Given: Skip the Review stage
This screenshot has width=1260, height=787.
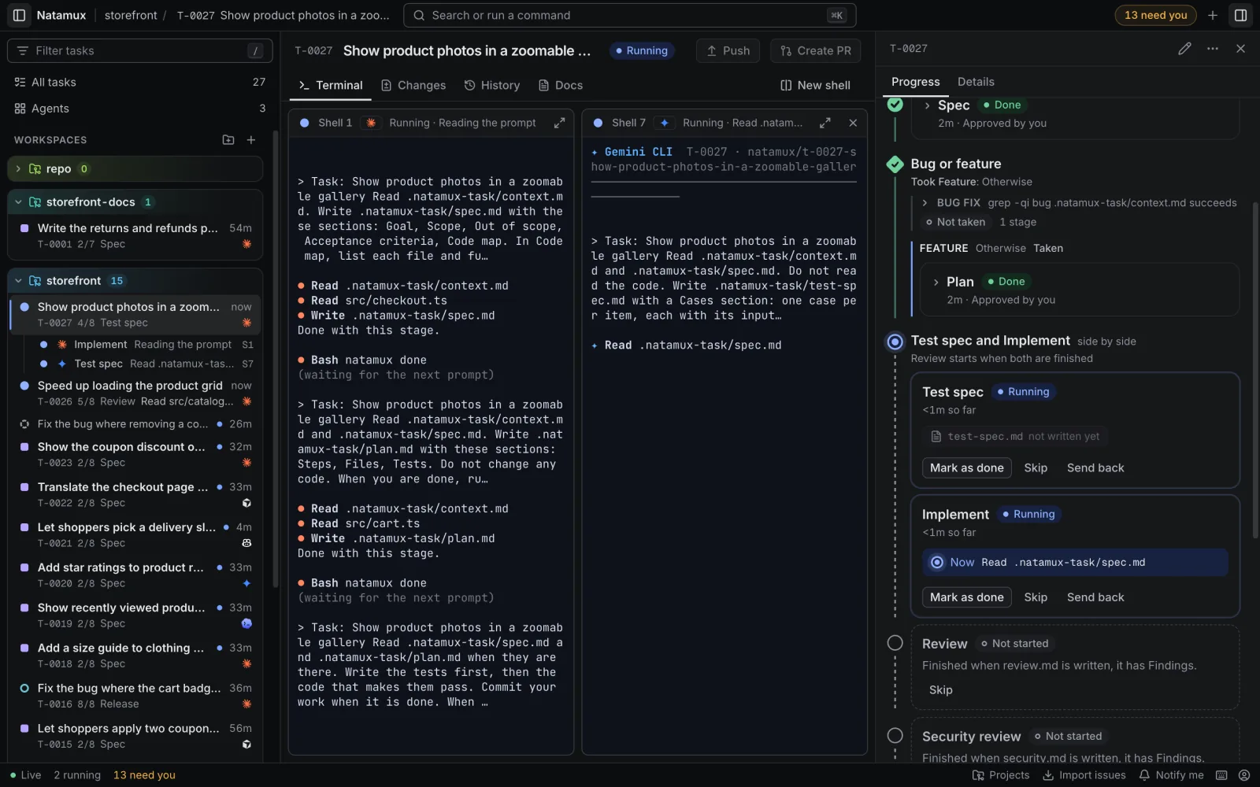Looking at the screenshot, I should pos(940,690).
